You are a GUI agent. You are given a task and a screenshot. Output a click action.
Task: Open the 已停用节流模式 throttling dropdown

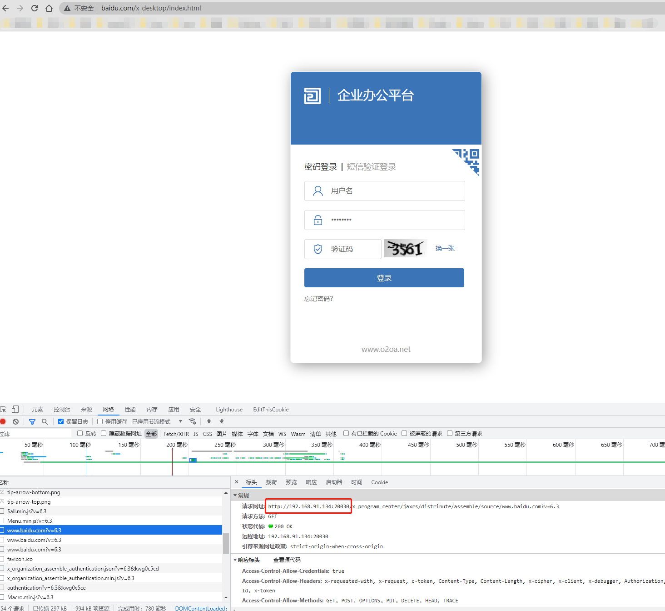(157, 421)
